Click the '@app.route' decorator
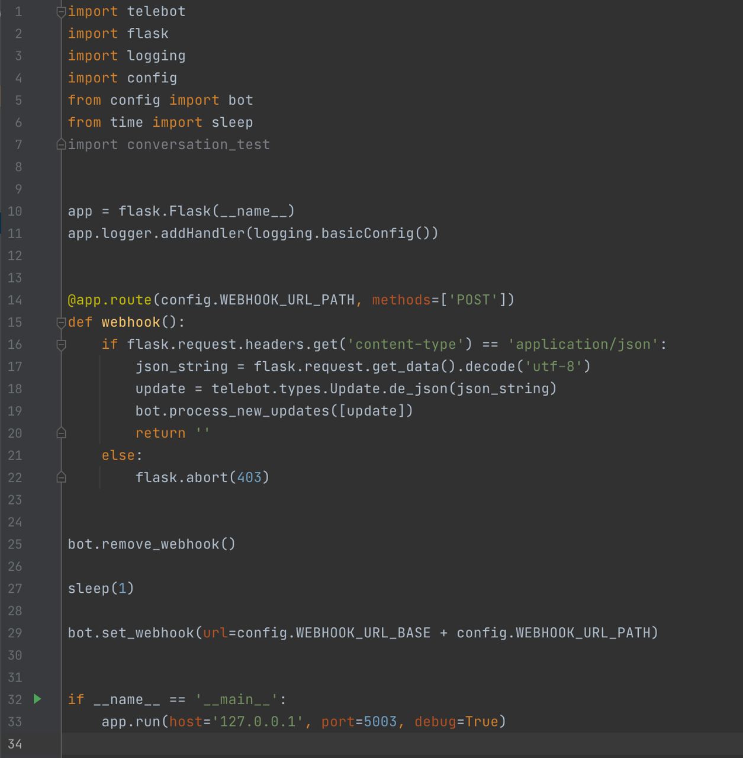This screenshot has width=743, height=758. [x=110, y=300]
